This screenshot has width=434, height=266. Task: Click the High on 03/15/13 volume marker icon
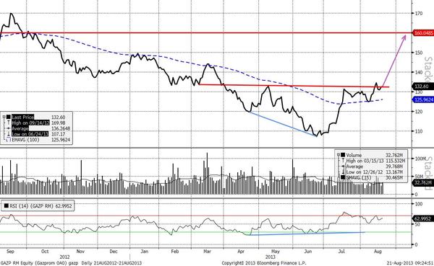(343, 161)
